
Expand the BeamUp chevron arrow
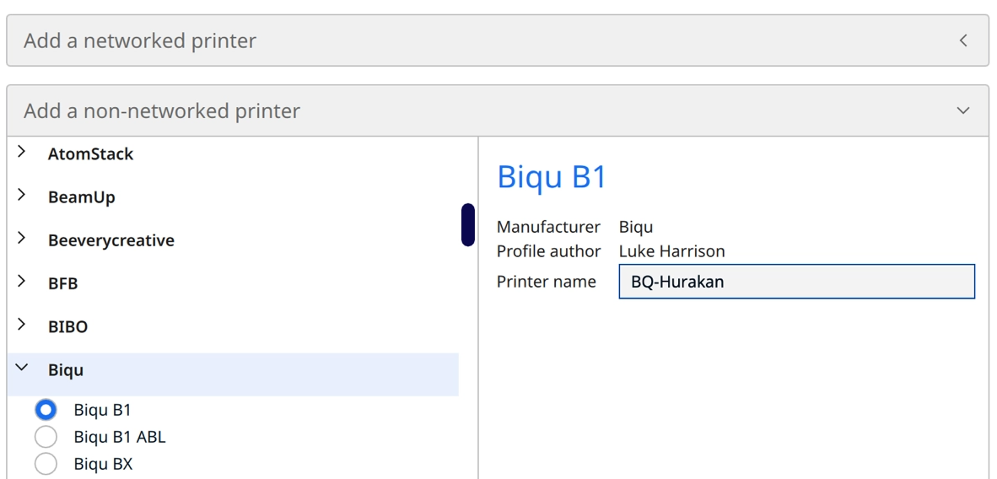click(x=22, y=196)
